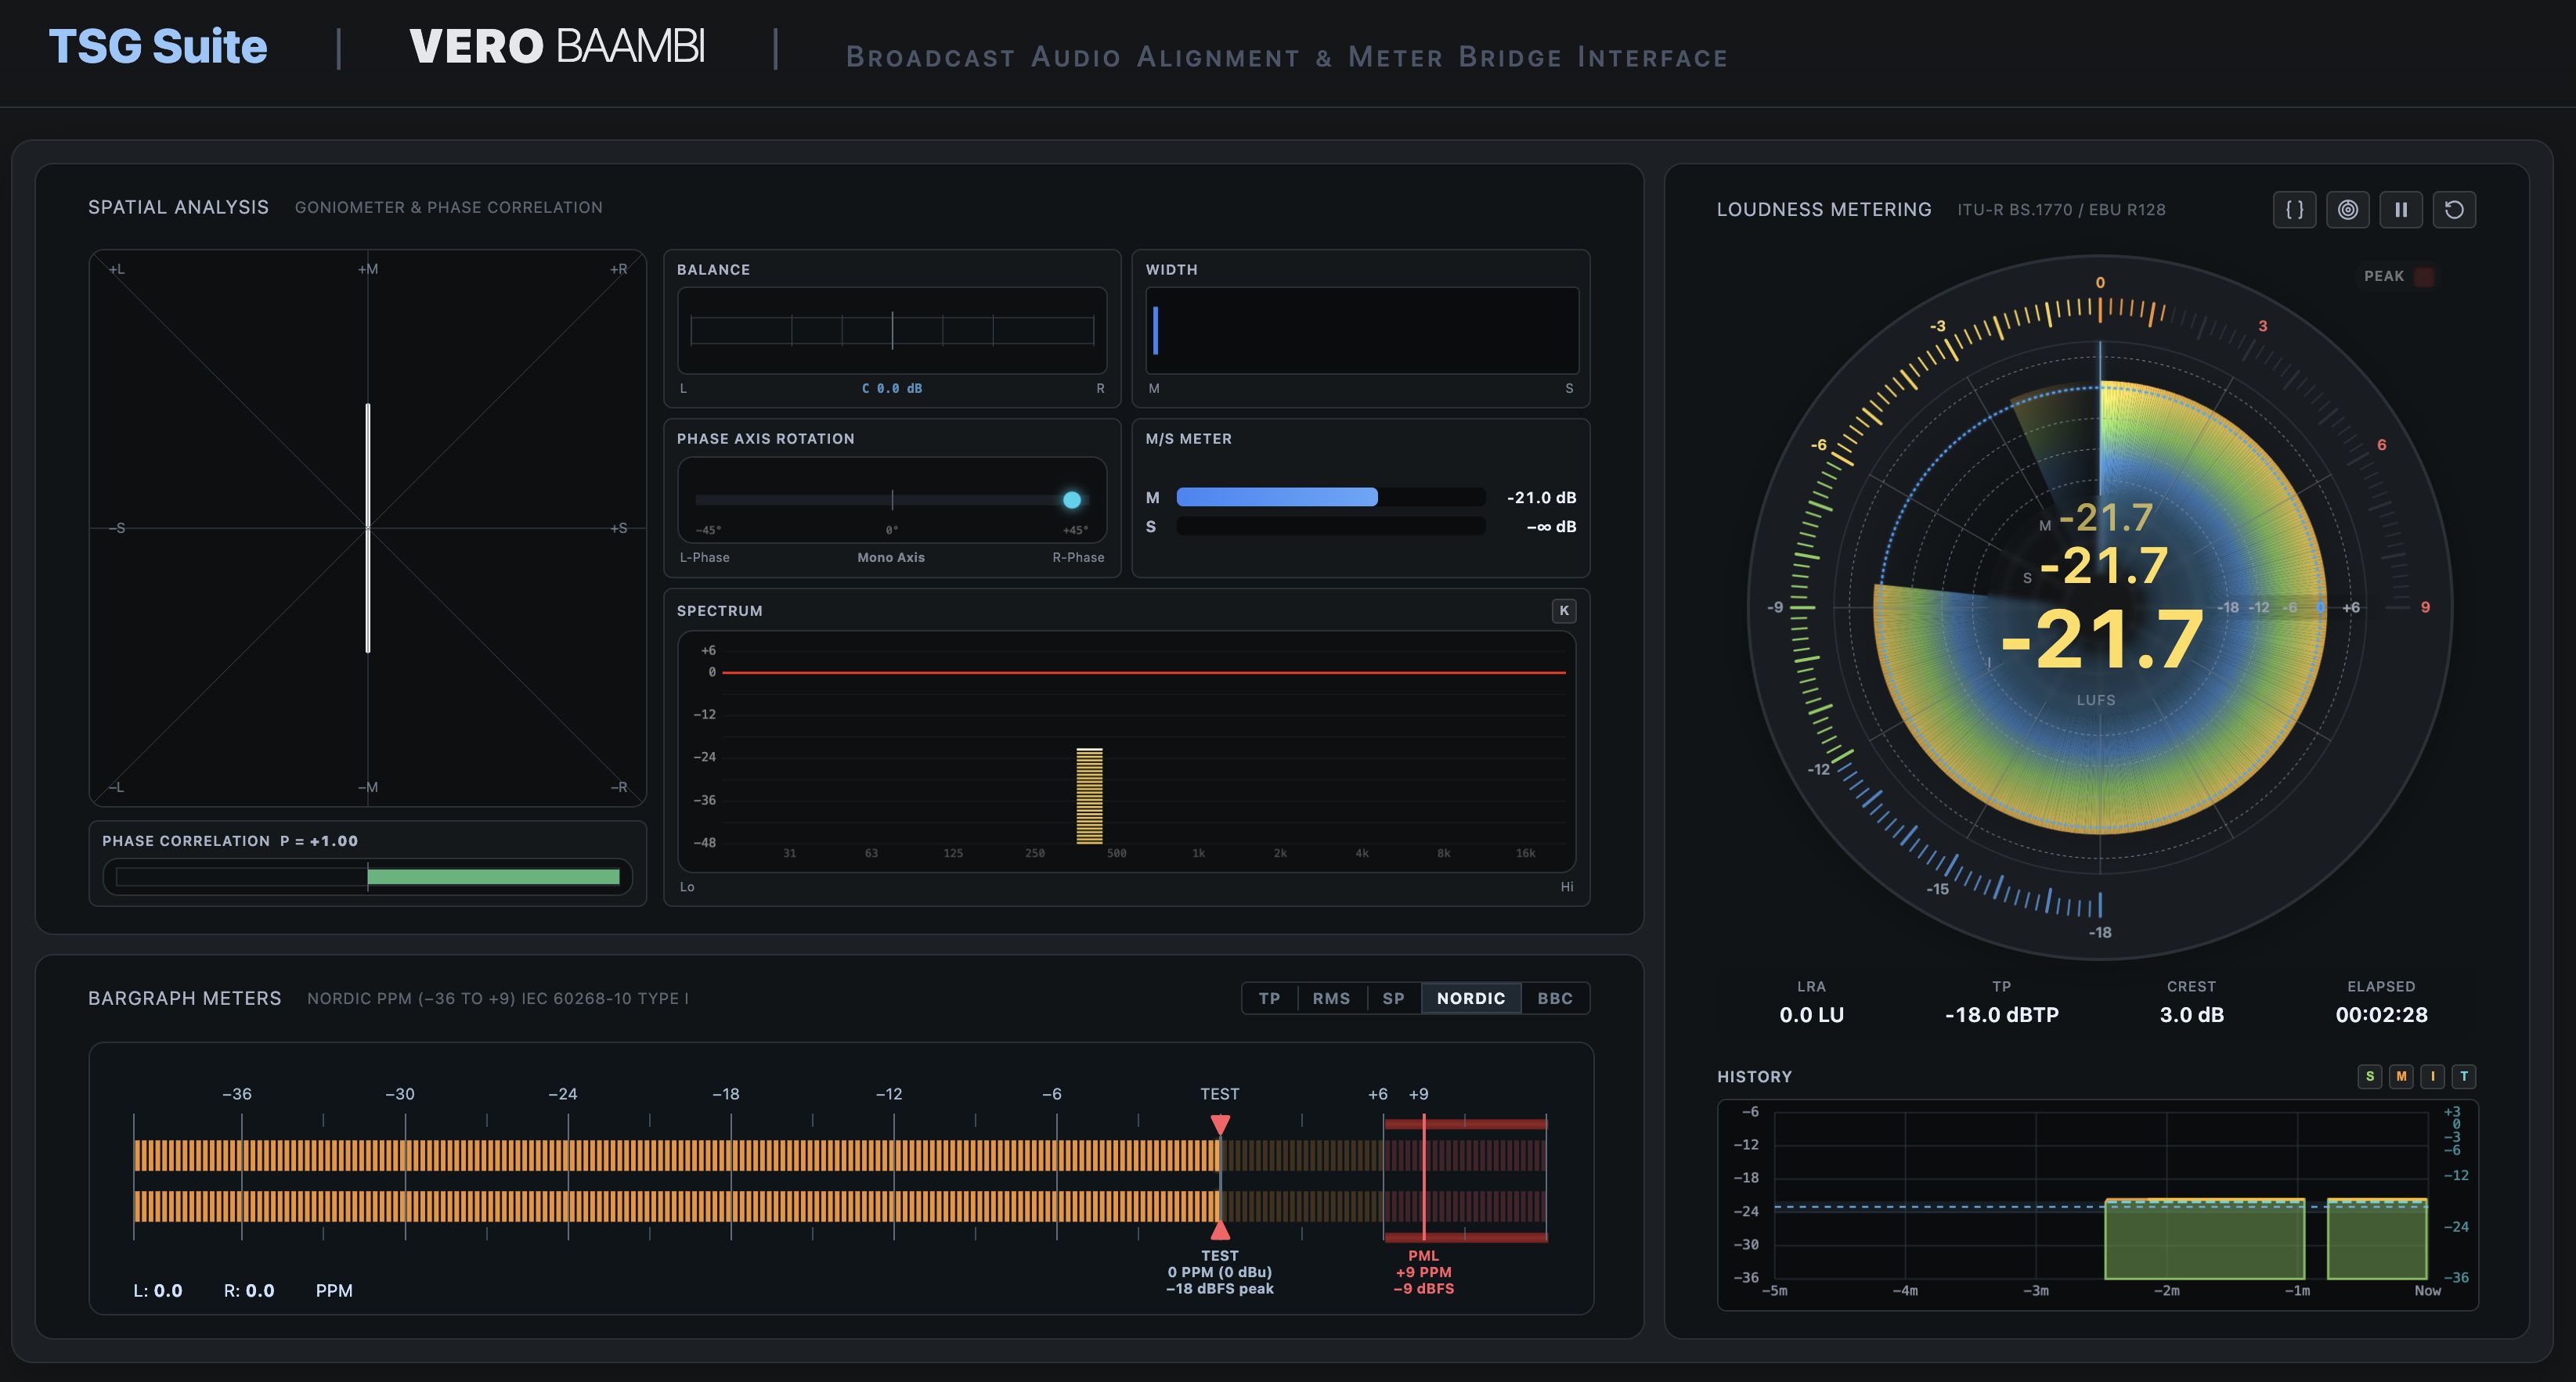Click the L-Phase label
Viewport: 2576px width, 1382px height.
(704, 558)
